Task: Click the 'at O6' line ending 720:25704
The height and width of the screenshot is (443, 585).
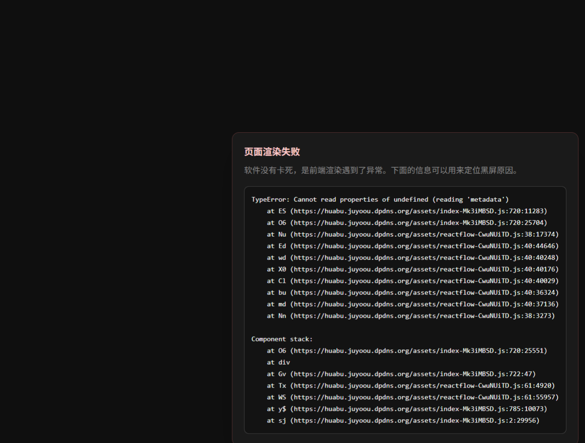Action: [407, 223]
